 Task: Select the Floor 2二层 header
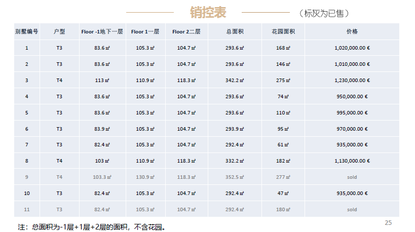point(186,31)
